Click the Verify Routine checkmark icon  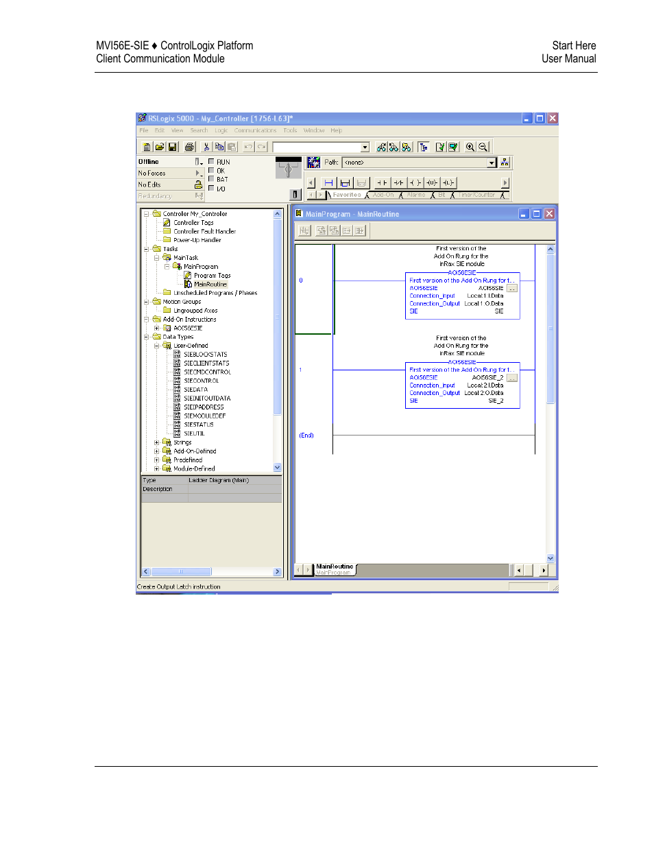coord(440,147)
